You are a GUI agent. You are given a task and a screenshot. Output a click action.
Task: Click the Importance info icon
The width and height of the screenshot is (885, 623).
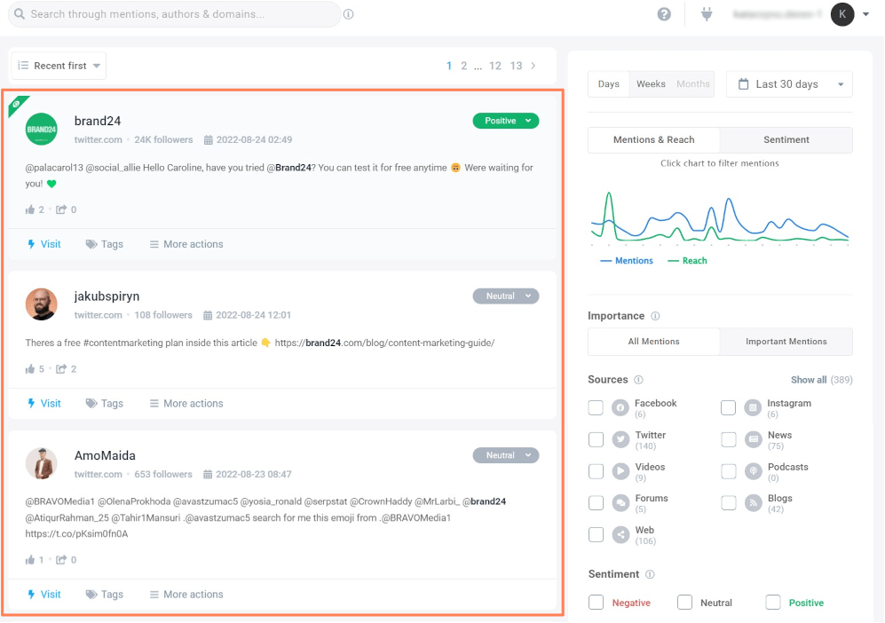(655, 316)
